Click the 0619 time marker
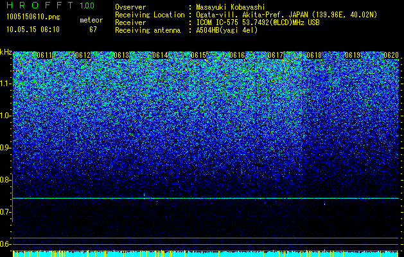 coord(353,55)
